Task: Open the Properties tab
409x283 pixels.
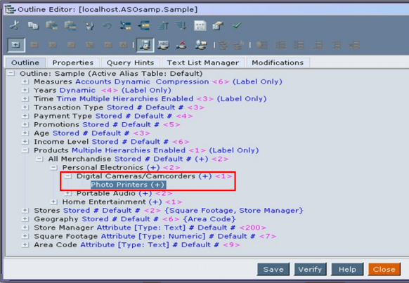Action: click(x=73, y=62)
